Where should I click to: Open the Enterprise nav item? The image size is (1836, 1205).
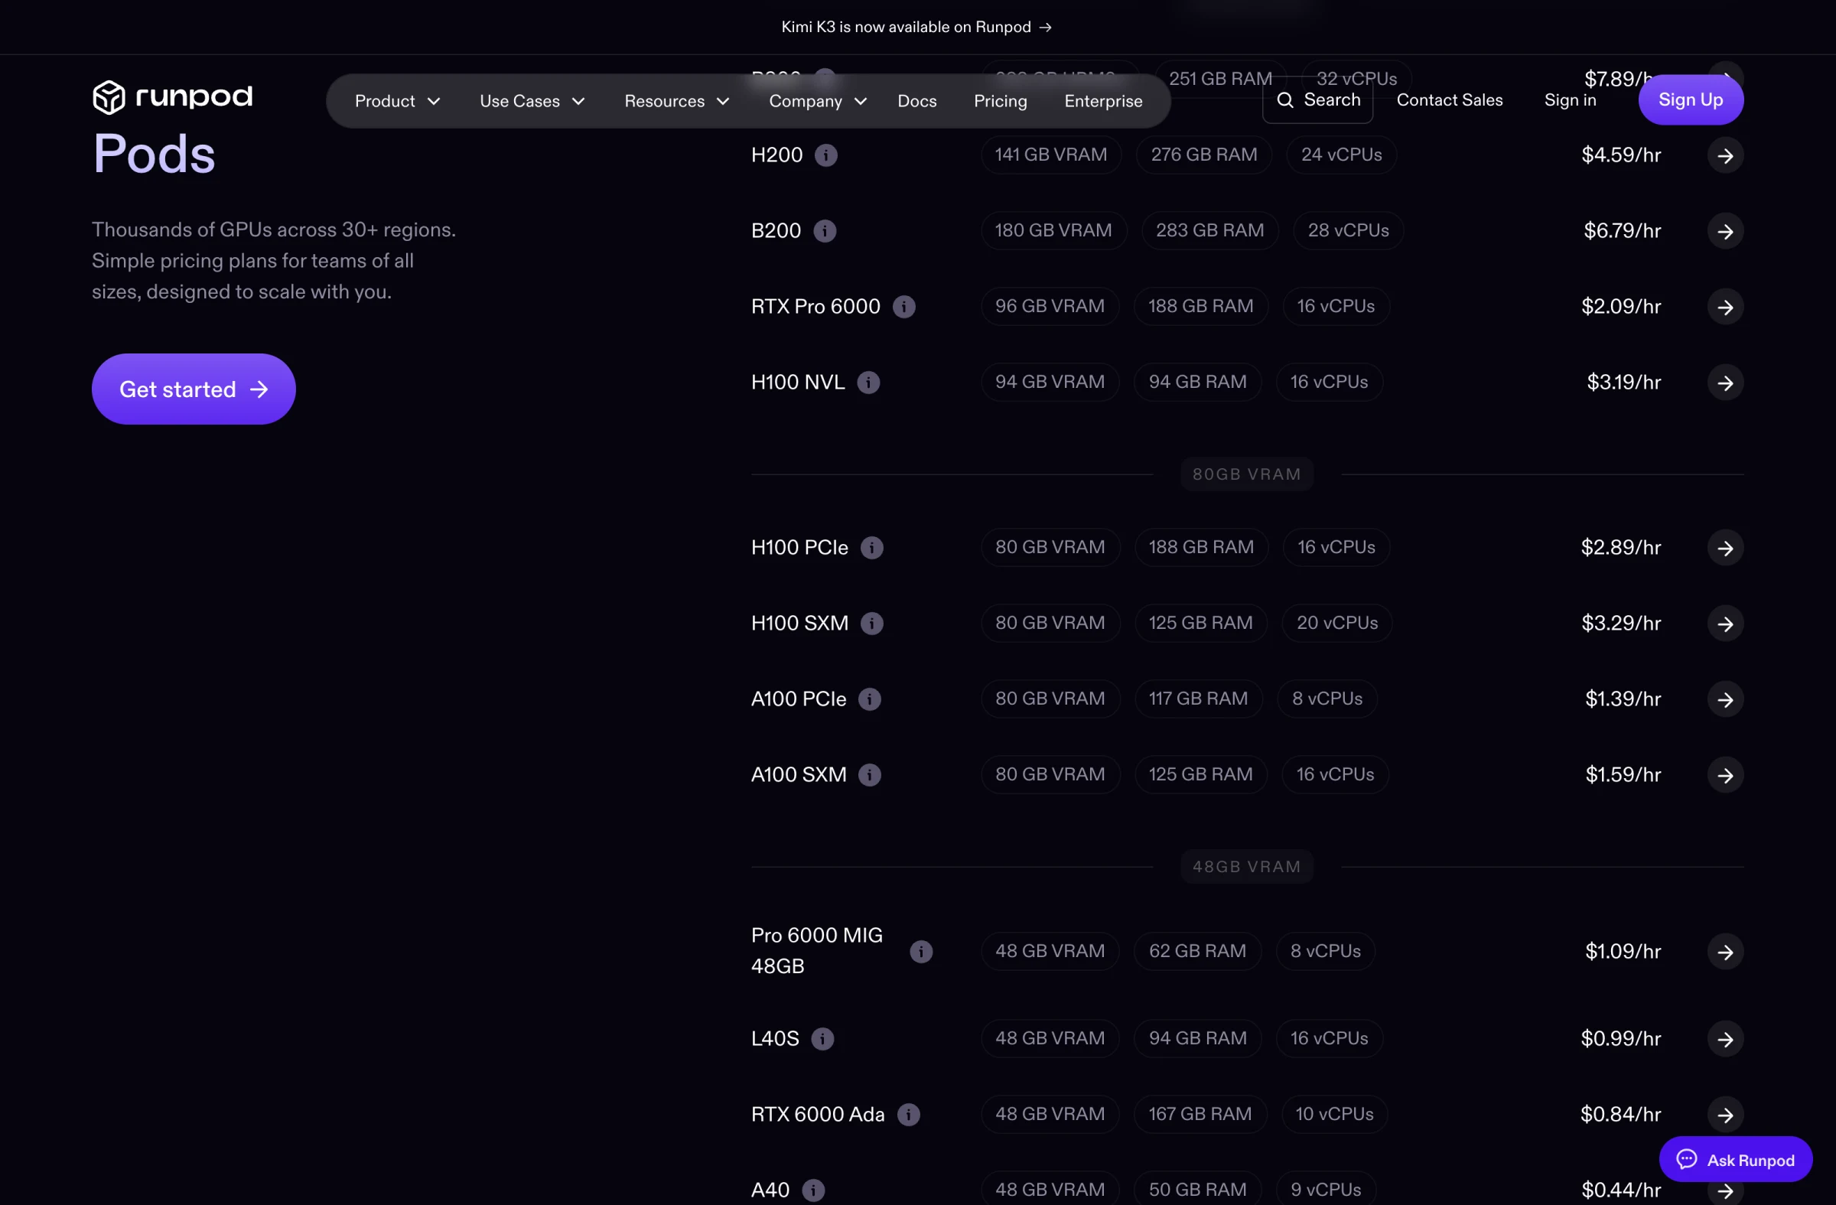(x=1102, y=101)
